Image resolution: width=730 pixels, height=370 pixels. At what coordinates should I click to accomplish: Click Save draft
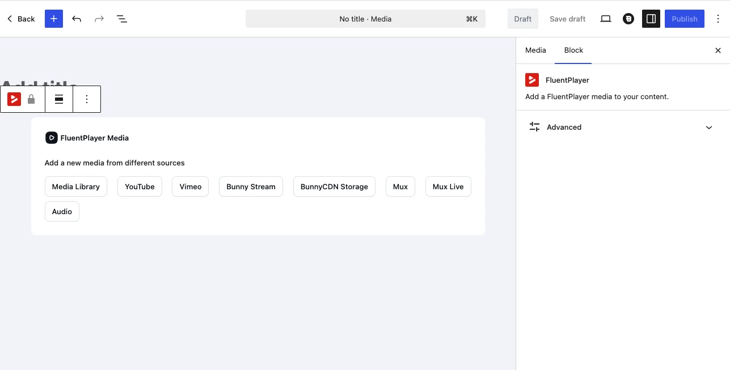(567, 19)
